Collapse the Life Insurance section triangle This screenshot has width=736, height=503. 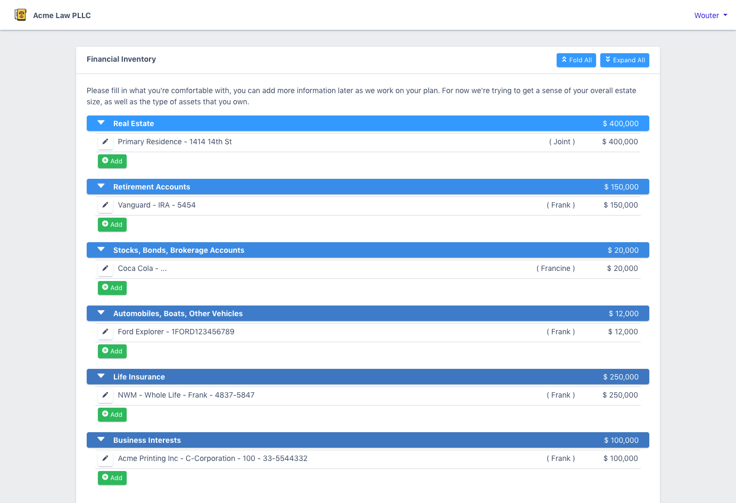101,376
